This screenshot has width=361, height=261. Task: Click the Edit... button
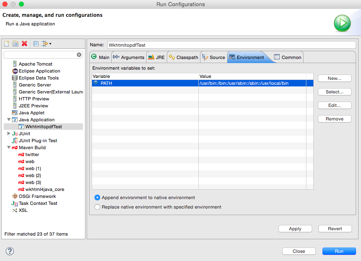pyautogui.click(x=335, y=105)
